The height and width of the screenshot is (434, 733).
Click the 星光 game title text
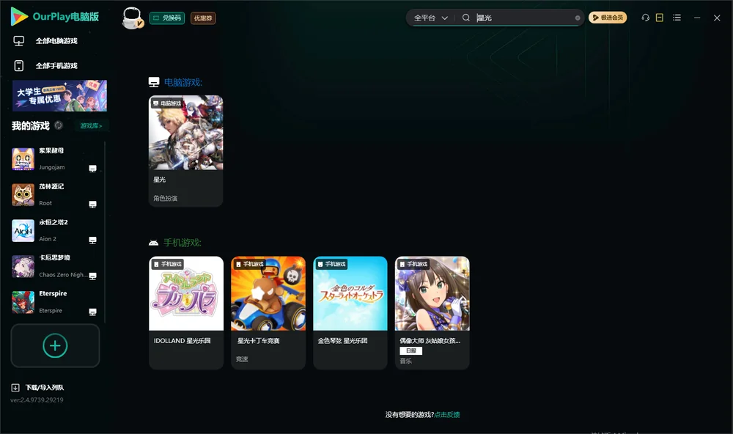(x=159, y=180)
